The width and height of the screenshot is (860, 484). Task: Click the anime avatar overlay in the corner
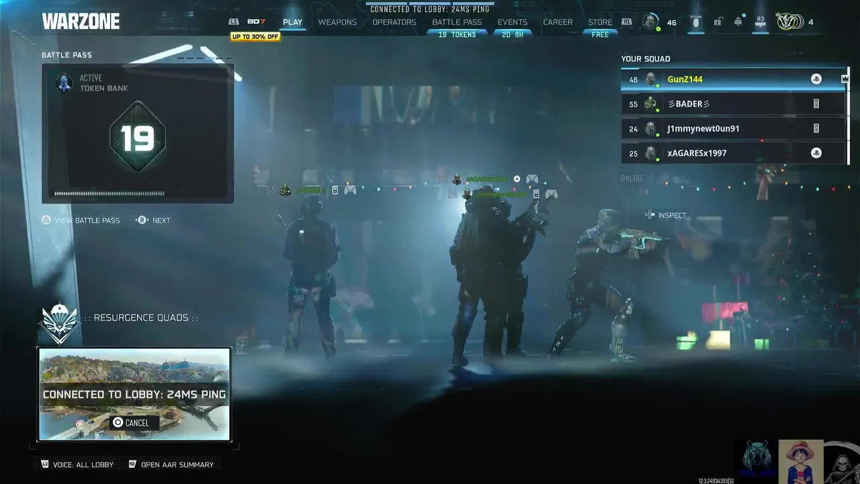(801, 462)
